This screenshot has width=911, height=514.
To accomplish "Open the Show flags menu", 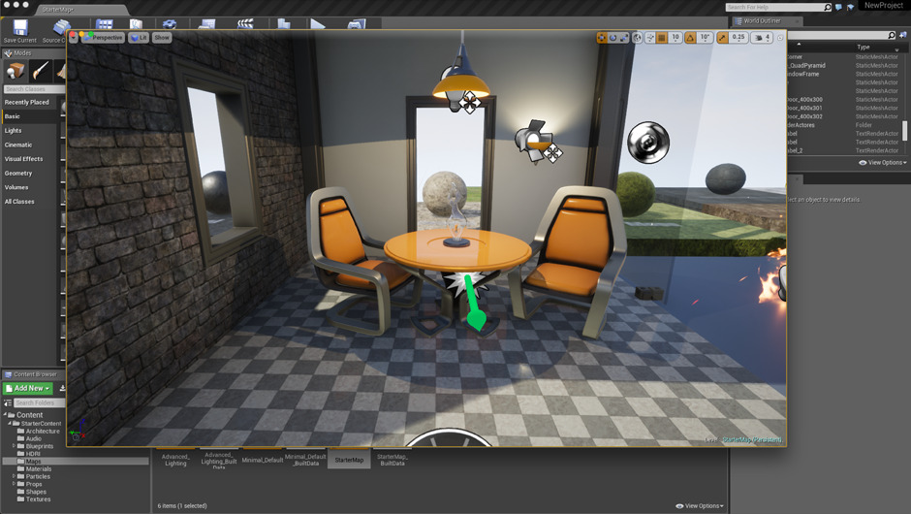I will click(162, 37).
